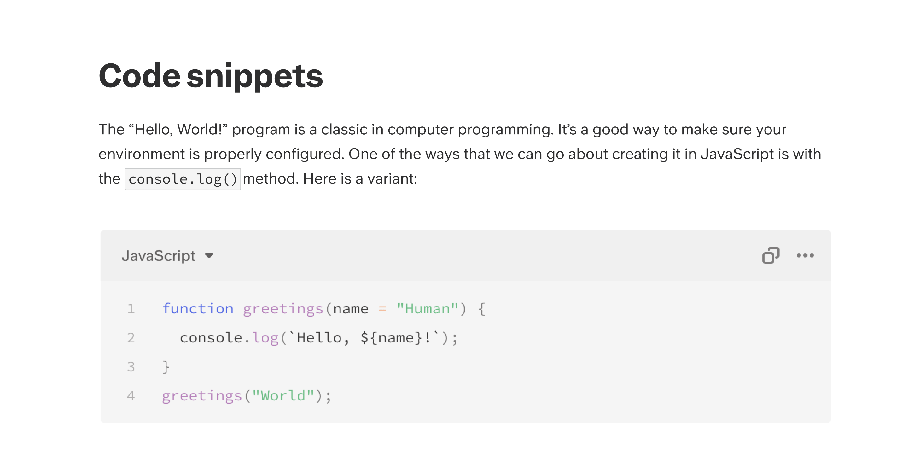Click line number 3 in code block
The width and height of the screenshot is (908, 473).
(131, 366)
